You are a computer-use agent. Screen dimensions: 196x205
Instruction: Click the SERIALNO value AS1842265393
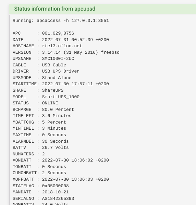click(x=58, y=198)
